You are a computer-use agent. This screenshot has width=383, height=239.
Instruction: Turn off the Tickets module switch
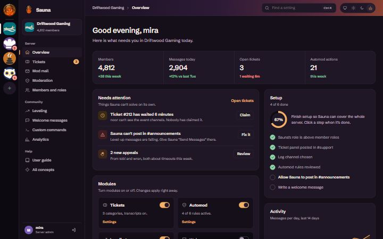click(164, 205)
